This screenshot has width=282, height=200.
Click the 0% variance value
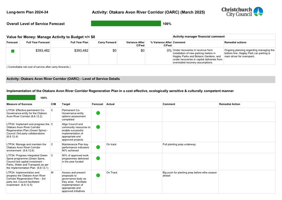(169, 51)
